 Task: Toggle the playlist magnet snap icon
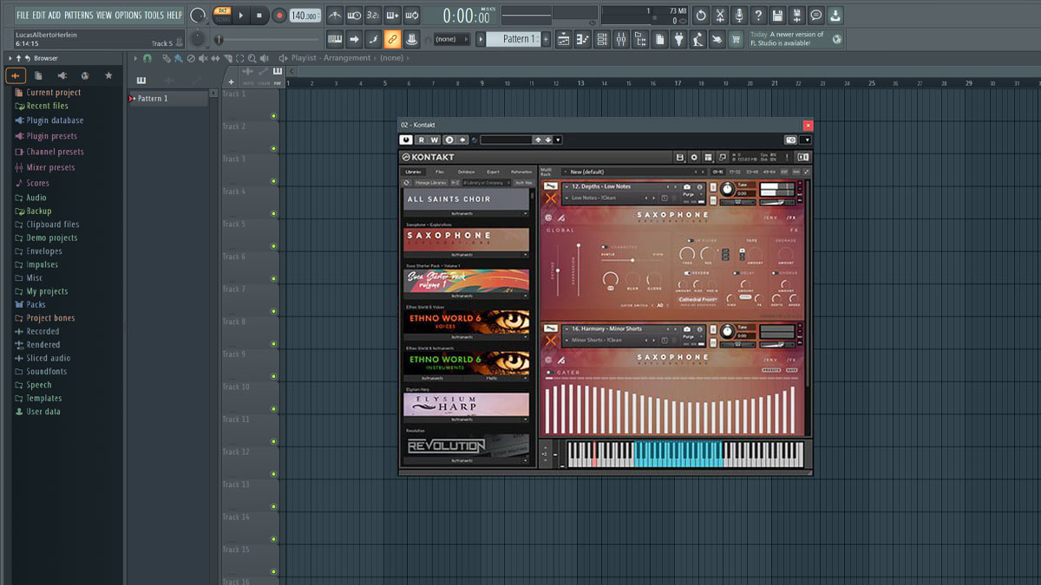click(147, 58)
